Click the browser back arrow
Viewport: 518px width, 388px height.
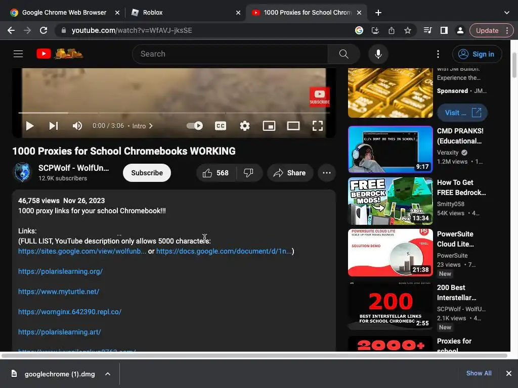coord(11,30)
